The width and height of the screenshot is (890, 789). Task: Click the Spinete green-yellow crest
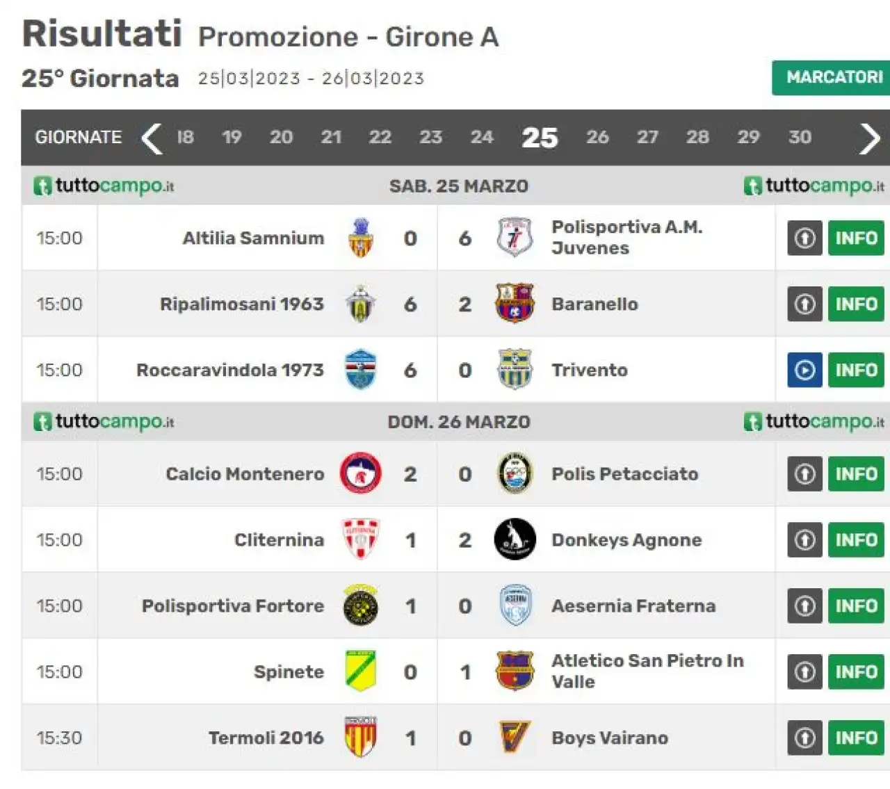click(360, 672)
